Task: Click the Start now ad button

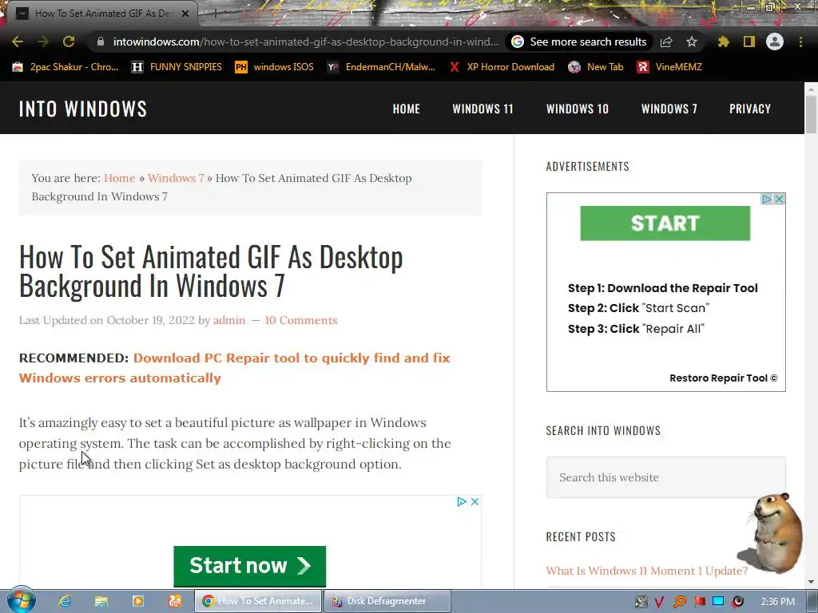Action: coord(250,566)
